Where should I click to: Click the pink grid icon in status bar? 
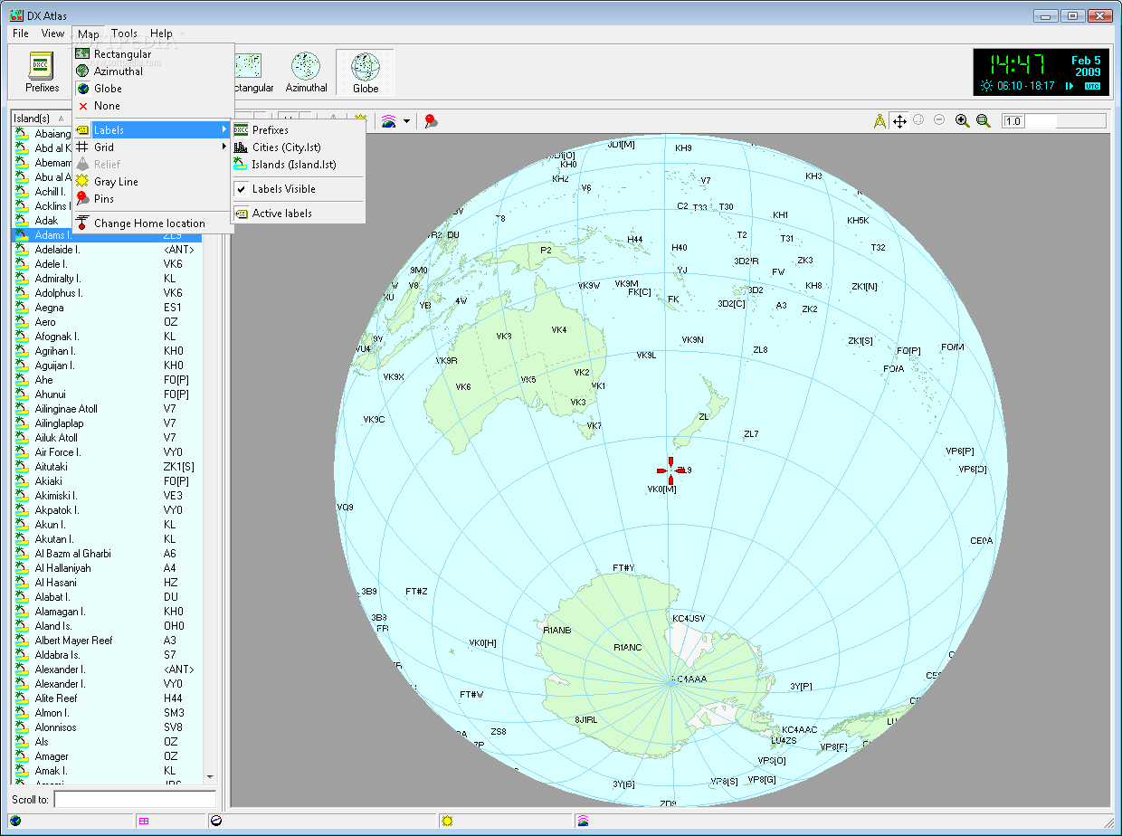click(144, 821)
